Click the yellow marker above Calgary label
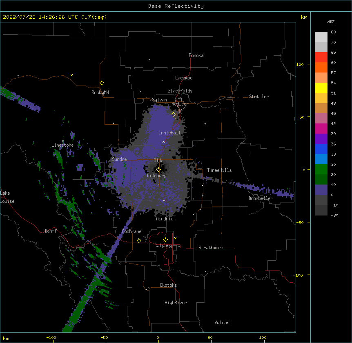Image resolution: width=352 pixels, height=343 pixels. point(165,240)
